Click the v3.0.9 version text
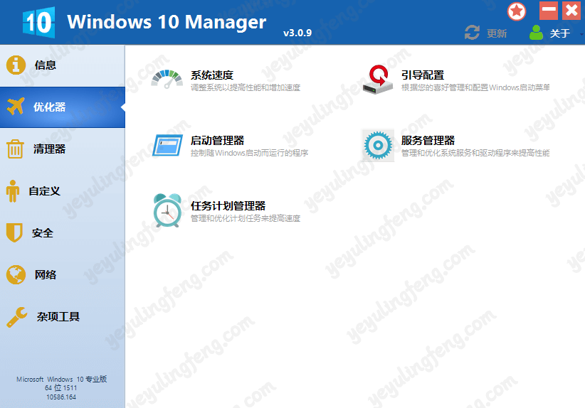 (x=297, y=33)
